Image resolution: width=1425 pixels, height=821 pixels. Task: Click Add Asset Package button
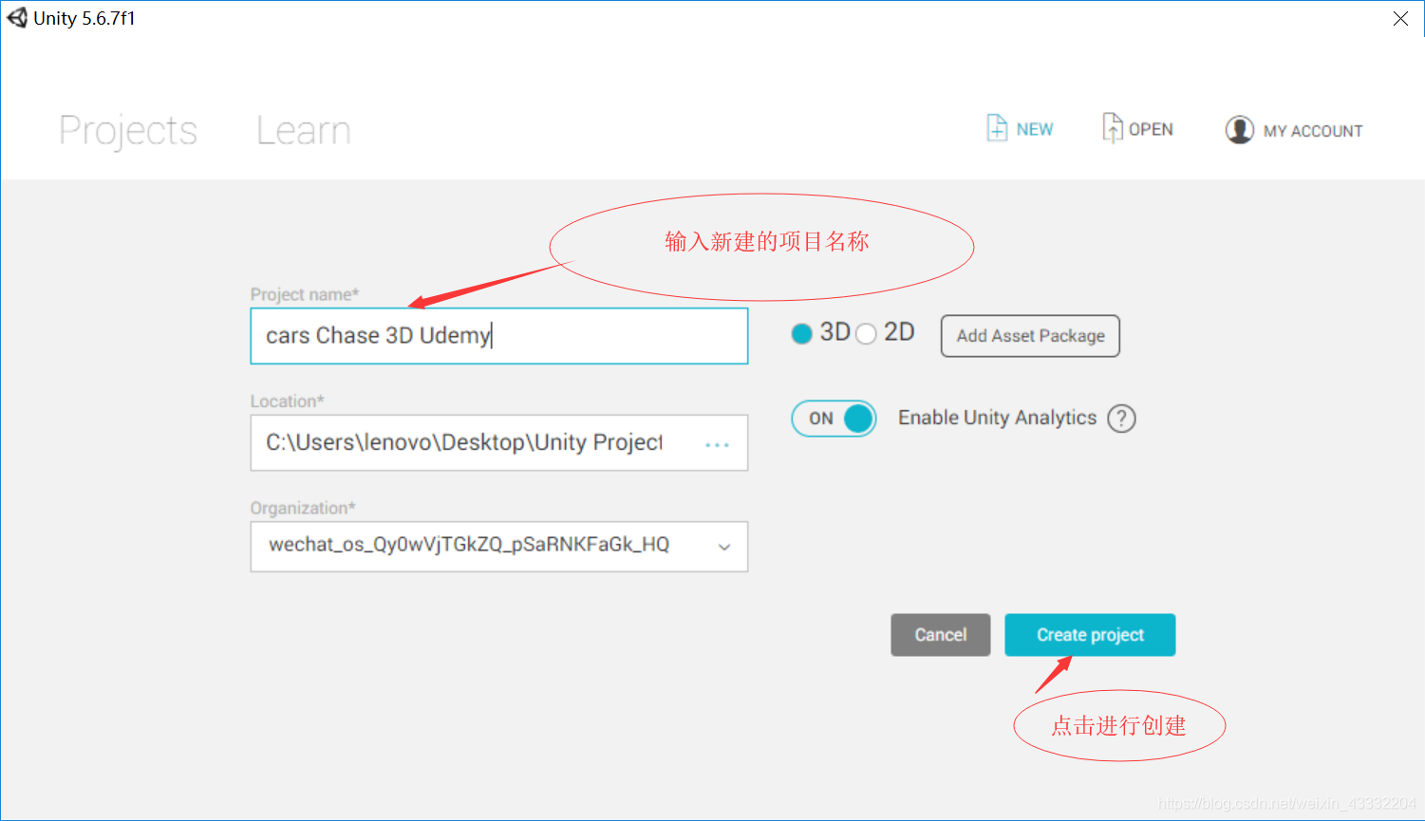coord(1030,336)
